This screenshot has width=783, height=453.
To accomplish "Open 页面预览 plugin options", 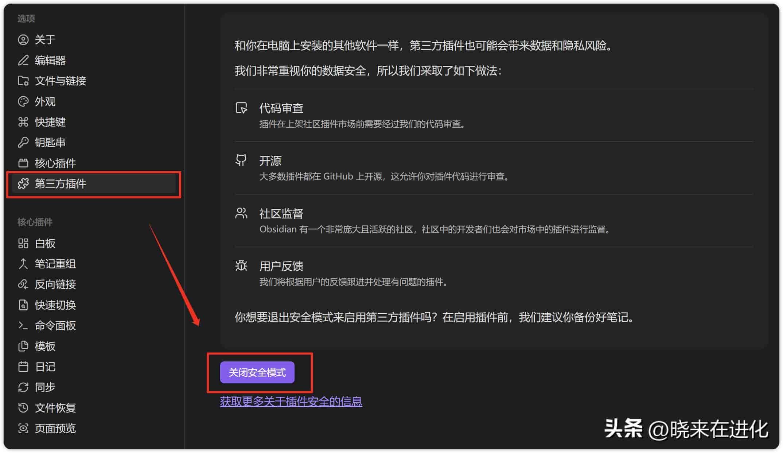I will tap(94, 428).
